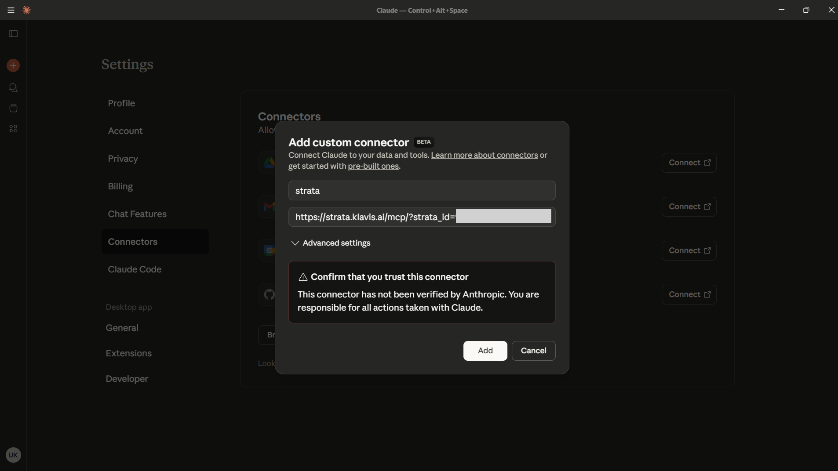
Task: Open the chats bubble icon
Action: pyautogui.click(x=13, y=88)
